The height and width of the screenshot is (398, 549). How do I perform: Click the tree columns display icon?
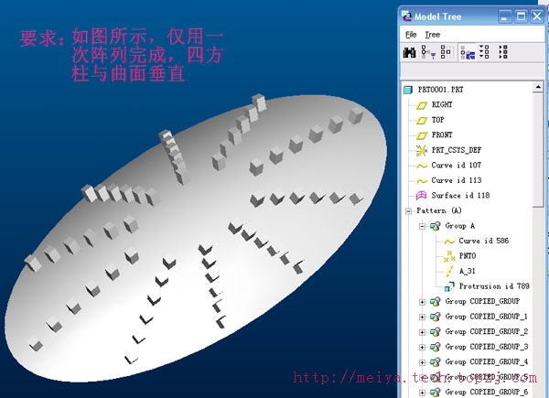coord(447,52)
